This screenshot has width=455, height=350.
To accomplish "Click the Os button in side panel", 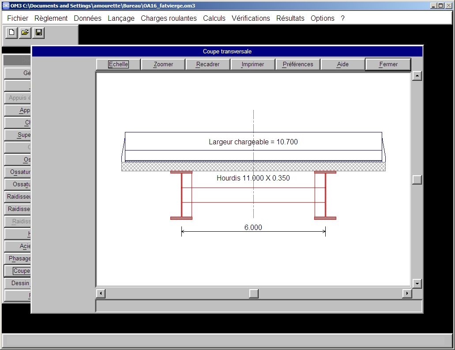I will (x=17, y=159).
